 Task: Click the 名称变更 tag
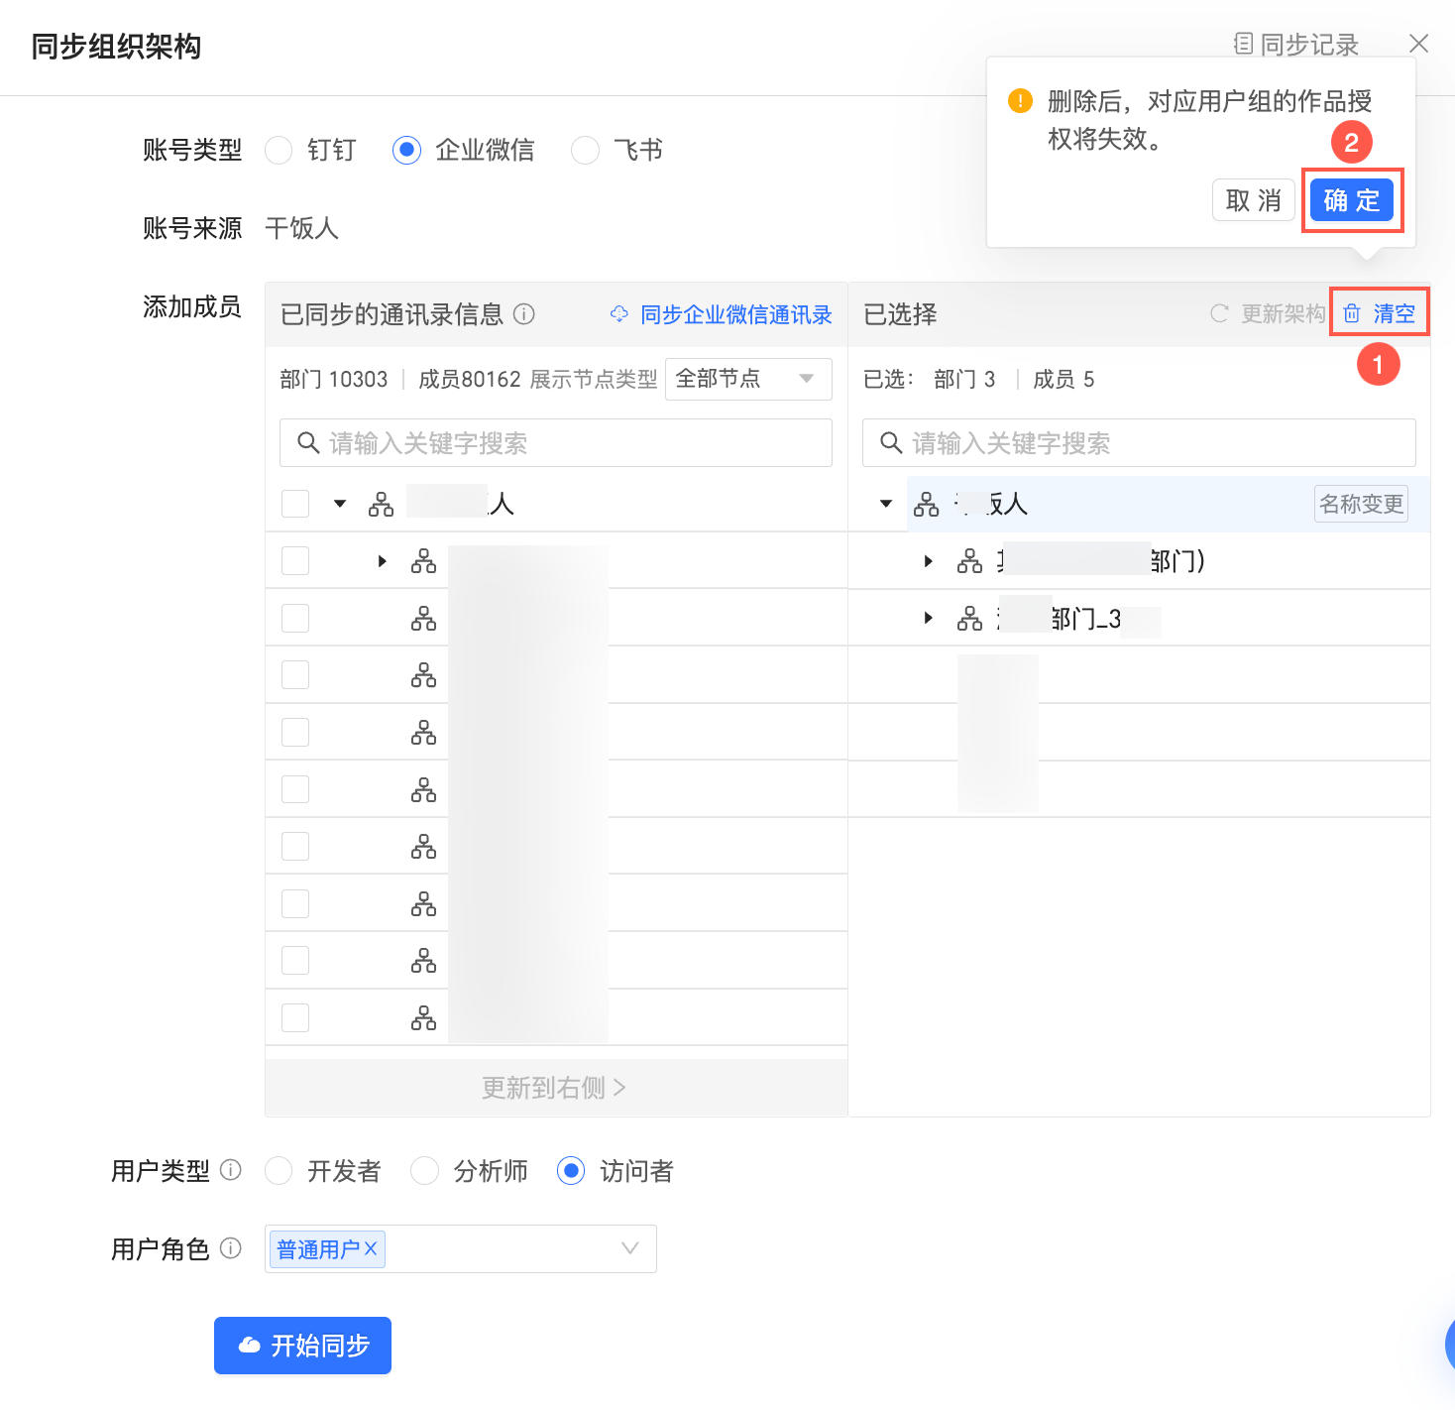1362,504
